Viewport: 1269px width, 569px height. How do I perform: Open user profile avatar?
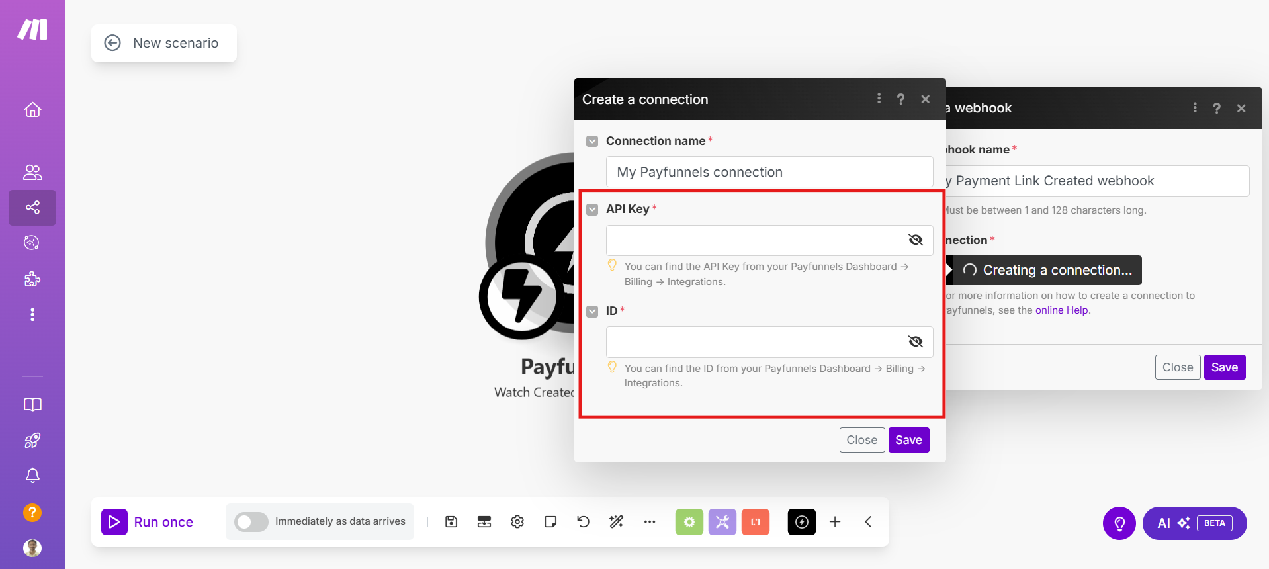(32, 548)
